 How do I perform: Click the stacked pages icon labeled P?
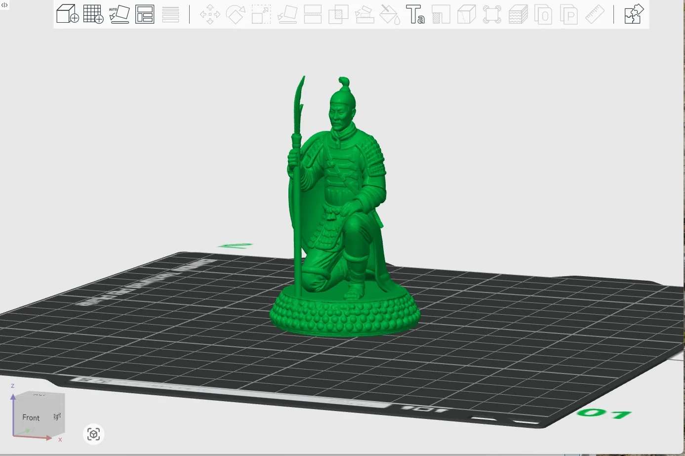point(569,14)
